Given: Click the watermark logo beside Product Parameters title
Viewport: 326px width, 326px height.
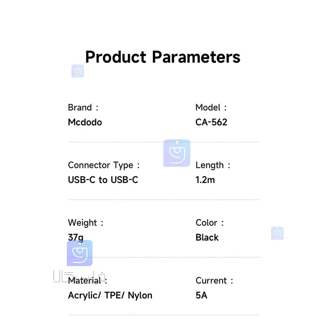Looking at the screenshot, I should point(77,71).
